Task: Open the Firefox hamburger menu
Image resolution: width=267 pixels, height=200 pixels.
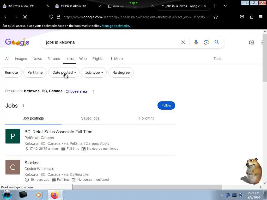Action: click(x=261, y=17)
